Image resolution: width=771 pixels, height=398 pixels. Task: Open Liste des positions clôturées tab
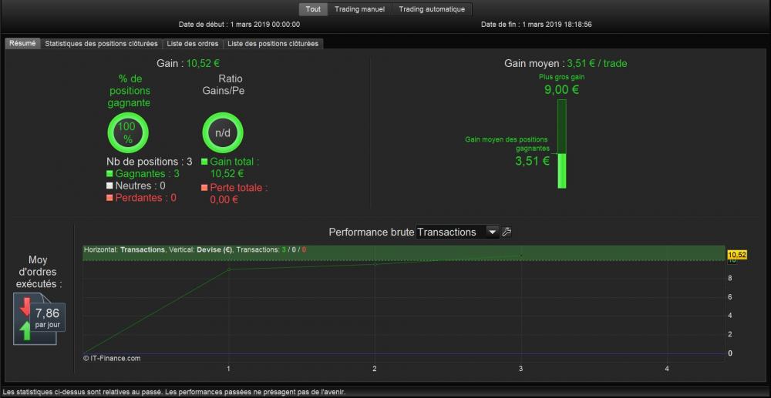click(x=273, y=44)
